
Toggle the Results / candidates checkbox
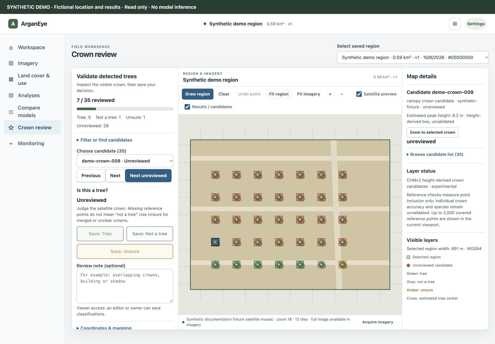(187, 107)
